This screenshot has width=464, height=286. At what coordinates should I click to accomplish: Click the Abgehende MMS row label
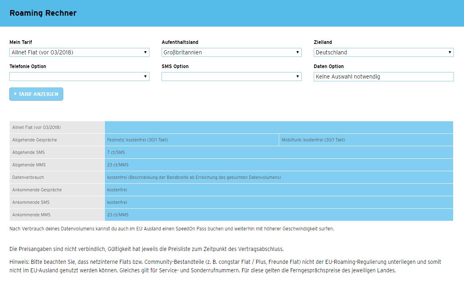56,165
